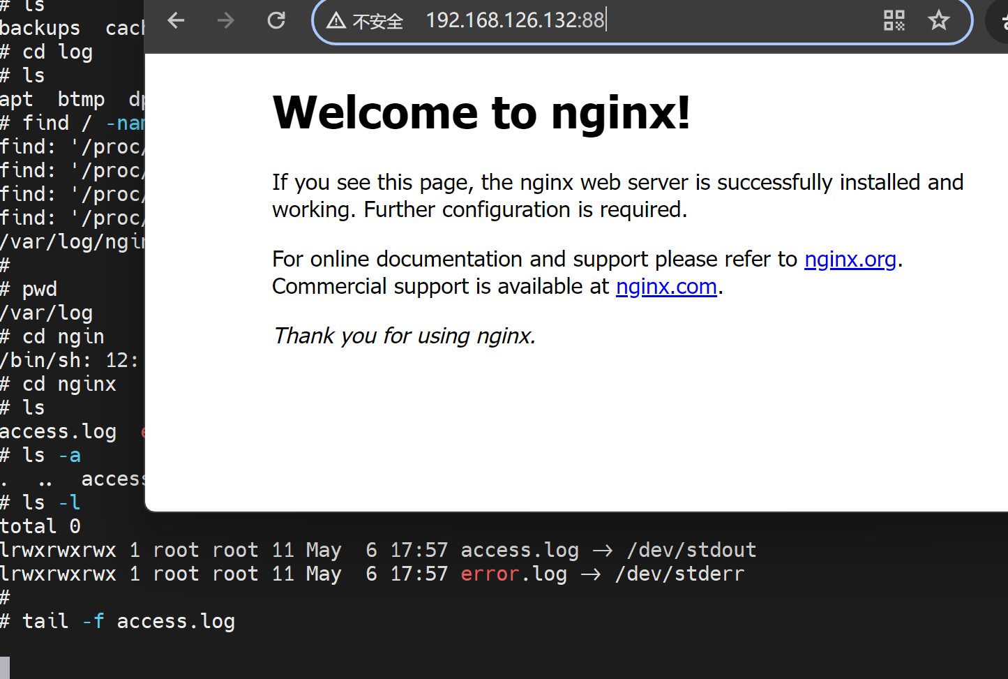1008x679 pixels.
Task: Reload the nginx welcome page
Action: (x=276, y=21)
